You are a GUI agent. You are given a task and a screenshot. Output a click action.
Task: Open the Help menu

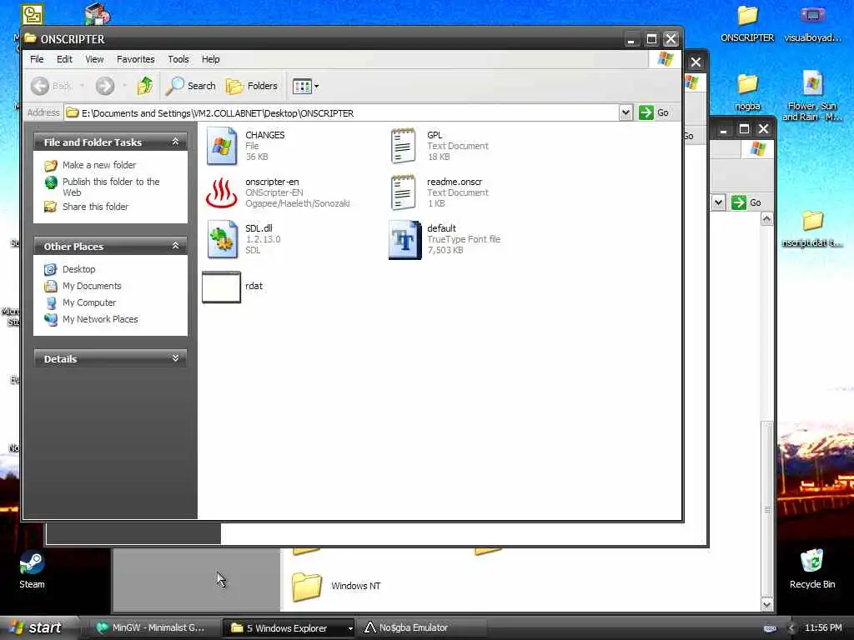[x=211, y=59]
